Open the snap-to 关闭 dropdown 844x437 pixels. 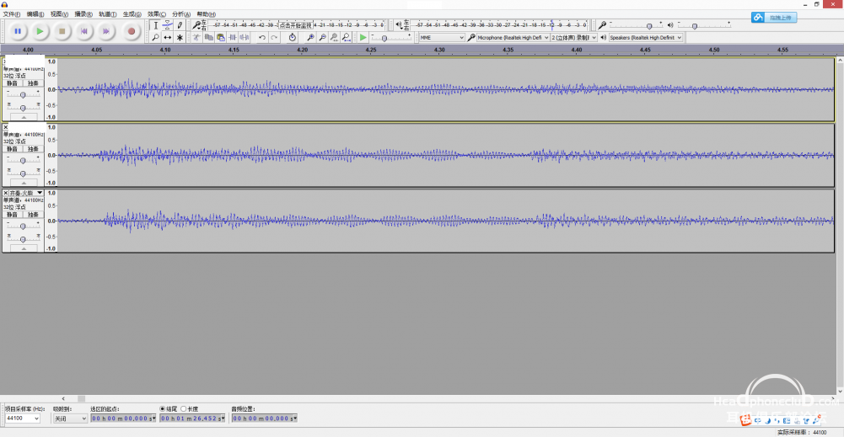pyautogui.click(x=70, y=418)
